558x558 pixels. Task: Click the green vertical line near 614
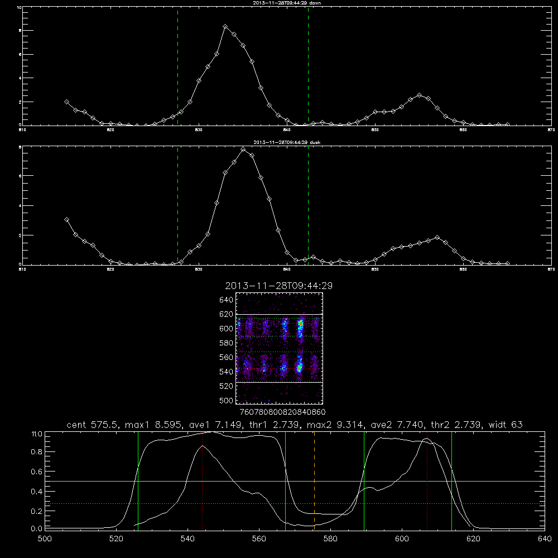pos(451,481)
